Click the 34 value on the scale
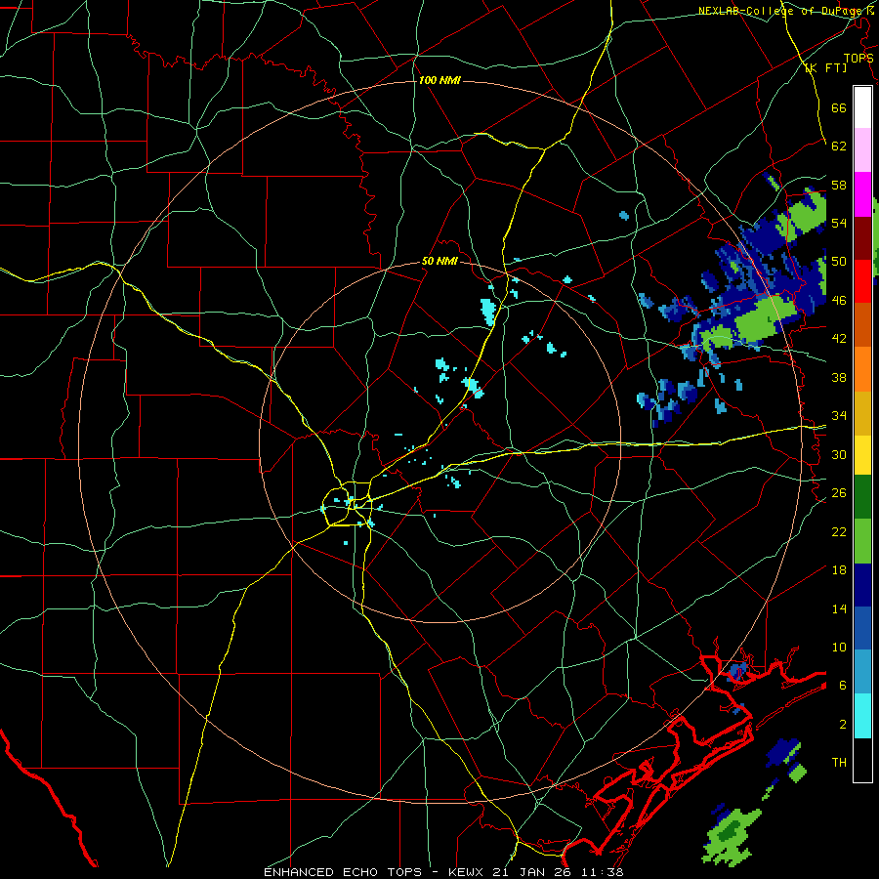Image resolution: width=879 pixels, height=879 pixels. click(x=839, y=416)
